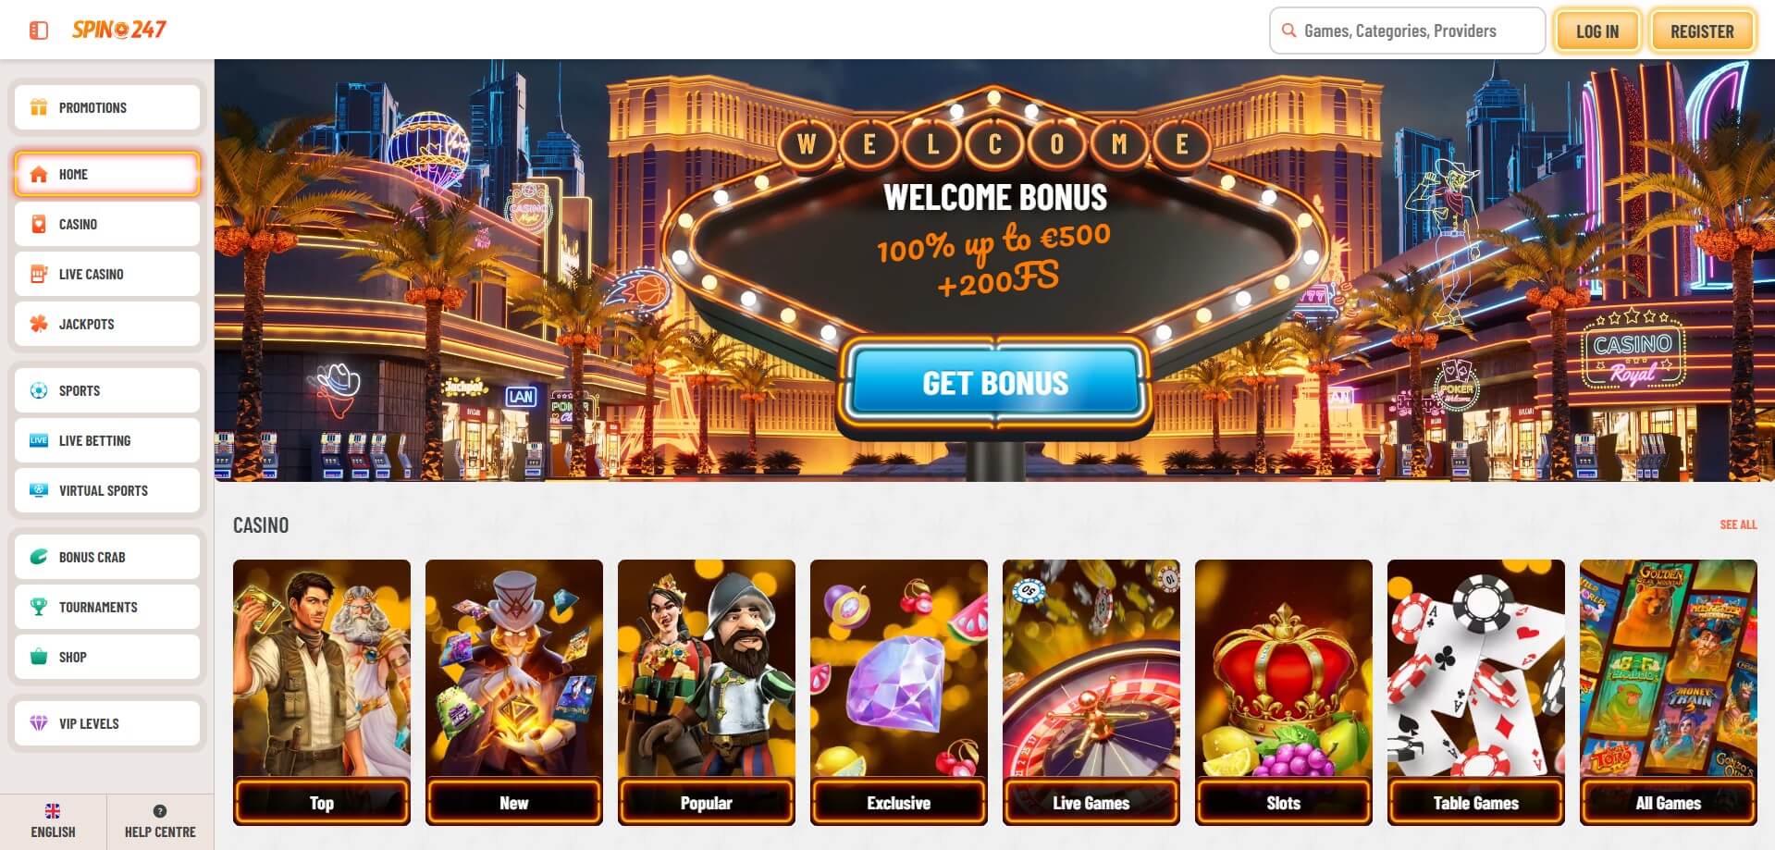
Task: Click the Log In button
Action: click(1597, 31)
